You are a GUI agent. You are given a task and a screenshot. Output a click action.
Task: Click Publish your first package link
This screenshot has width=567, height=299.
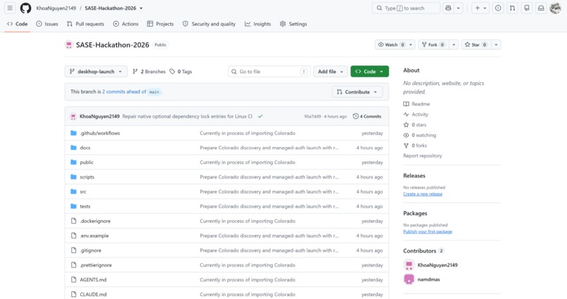coord(428,231)
